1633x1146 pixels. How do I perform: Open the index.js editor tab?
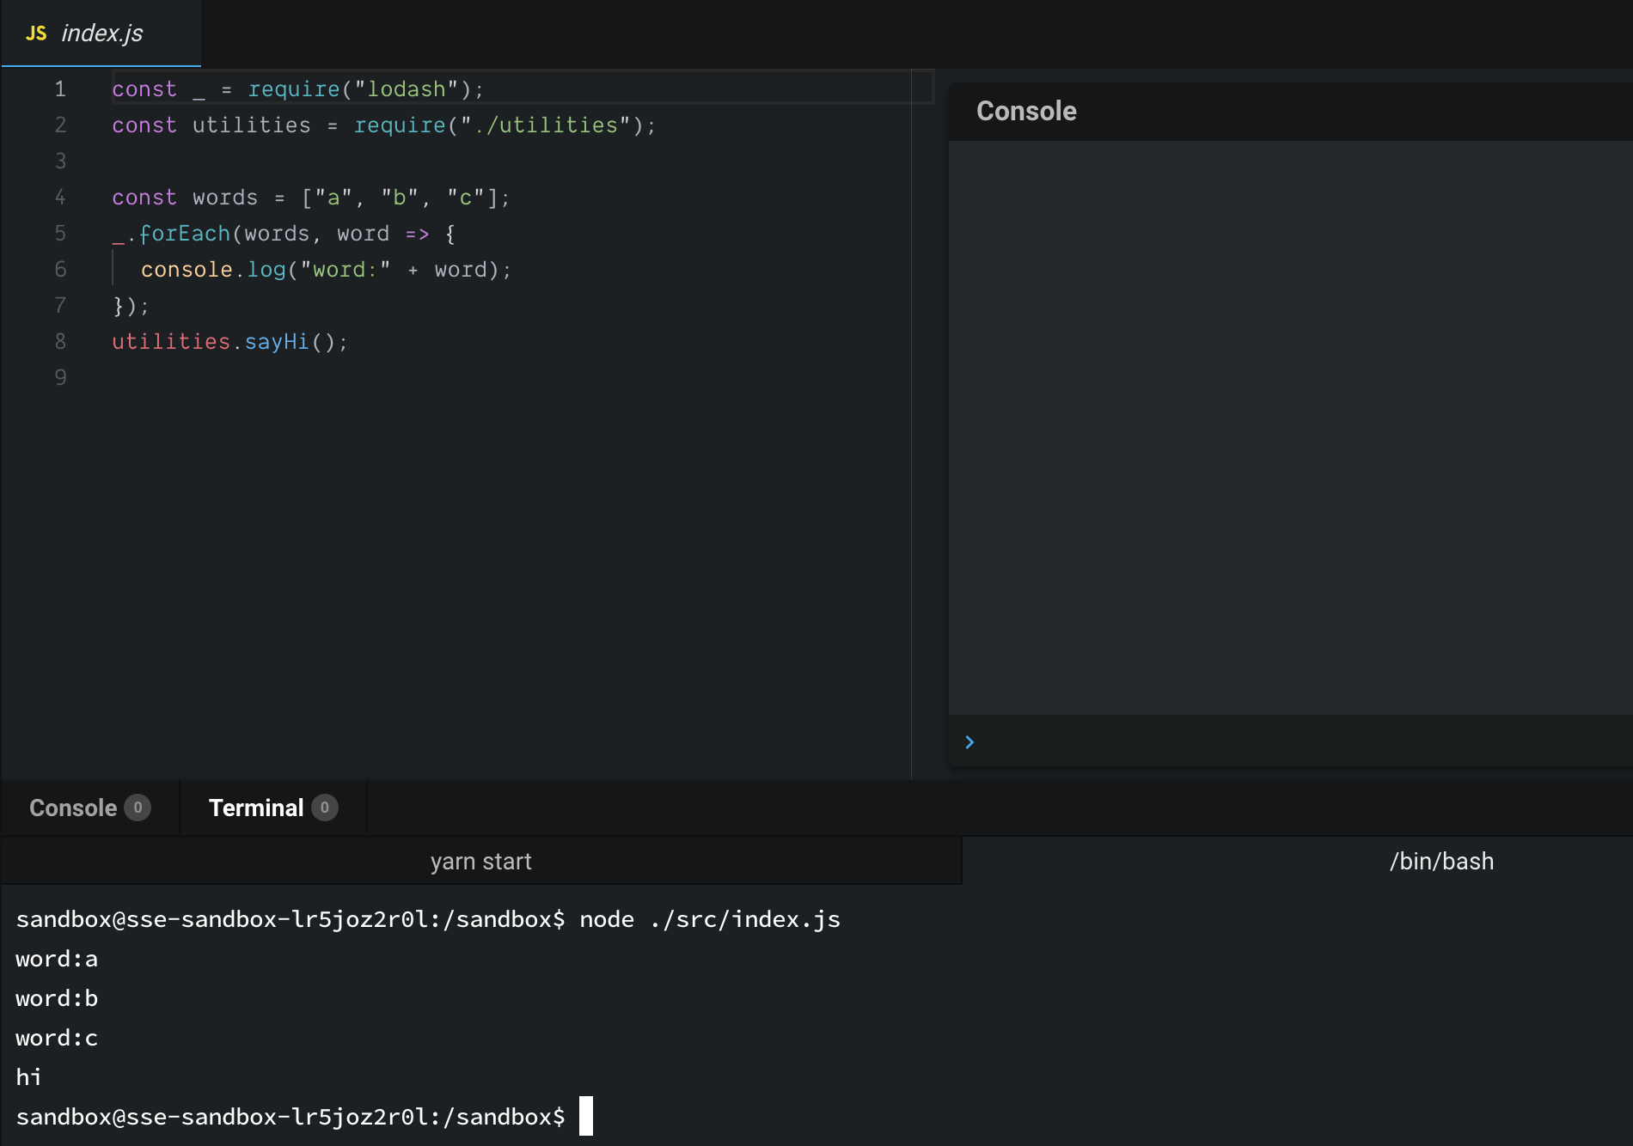[x=101, y=33]
